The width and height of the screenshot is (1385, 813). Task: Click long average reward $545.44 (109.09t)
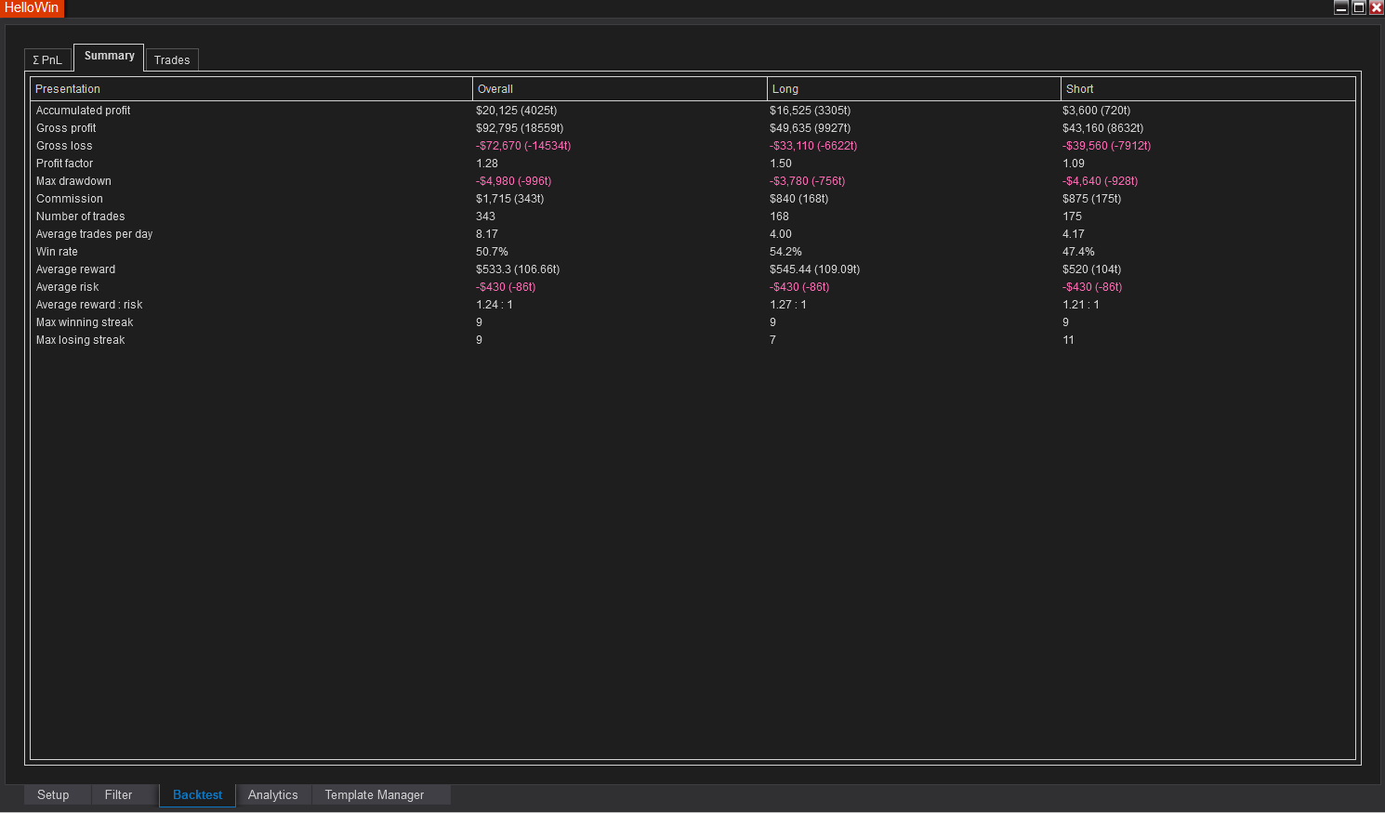click(x=815, y=269)
